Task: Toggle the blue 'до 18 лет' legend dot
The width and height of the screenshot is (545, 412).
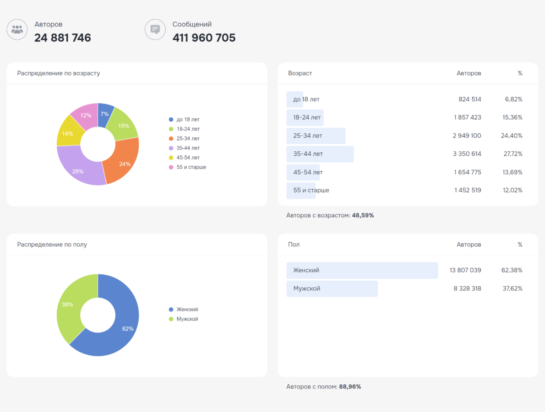Action: point(171,120)
